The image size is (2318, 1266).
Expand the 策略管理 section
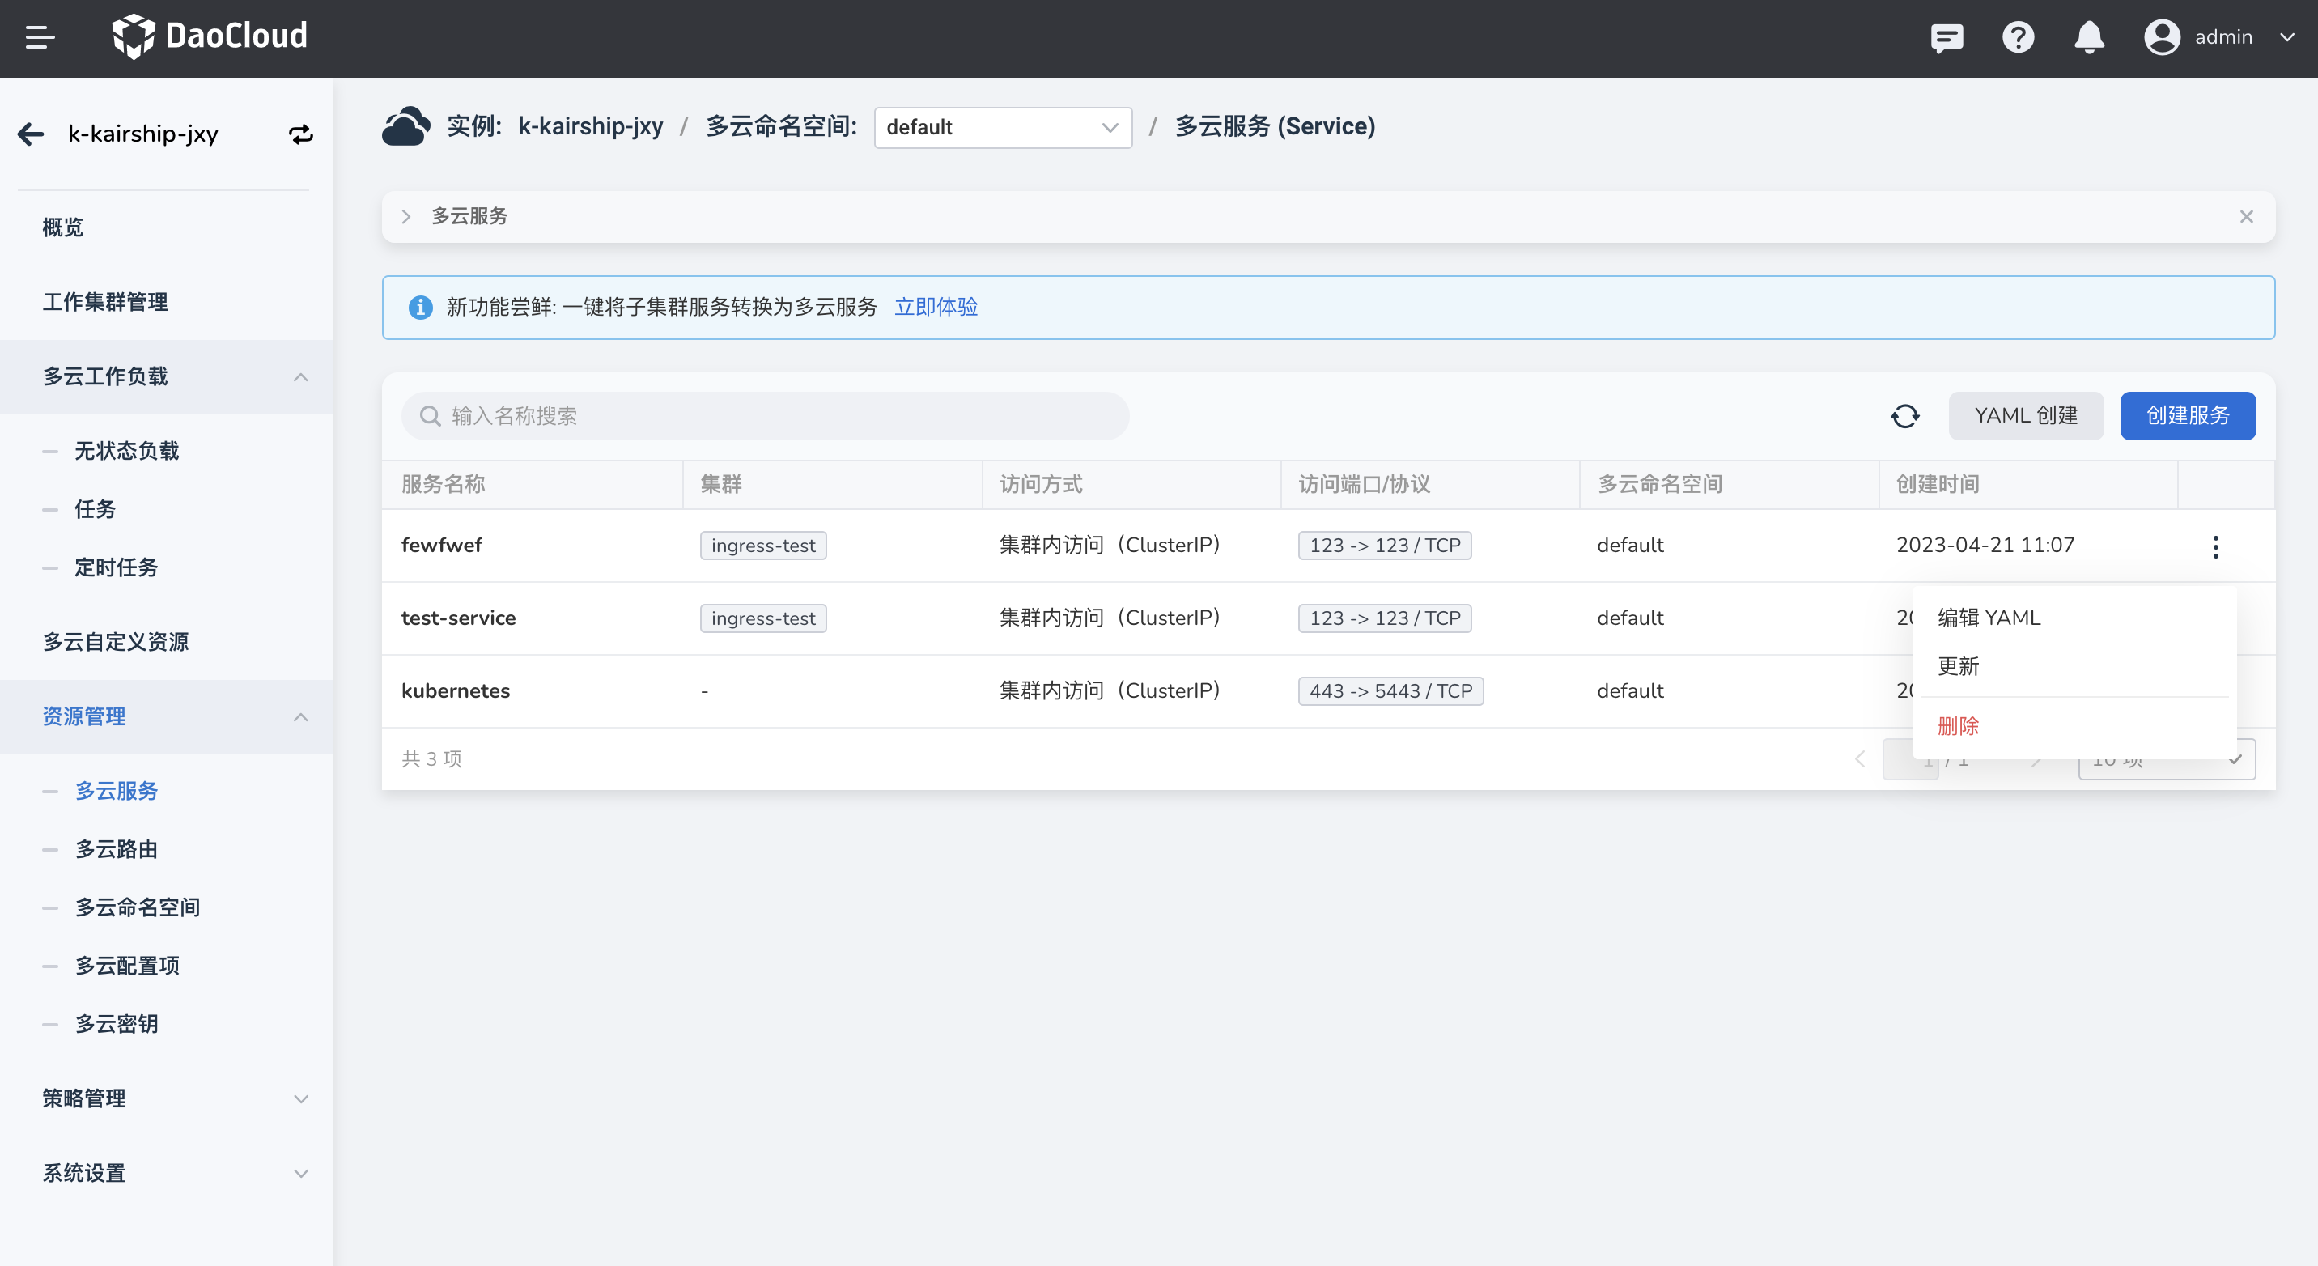[300, 1098]
